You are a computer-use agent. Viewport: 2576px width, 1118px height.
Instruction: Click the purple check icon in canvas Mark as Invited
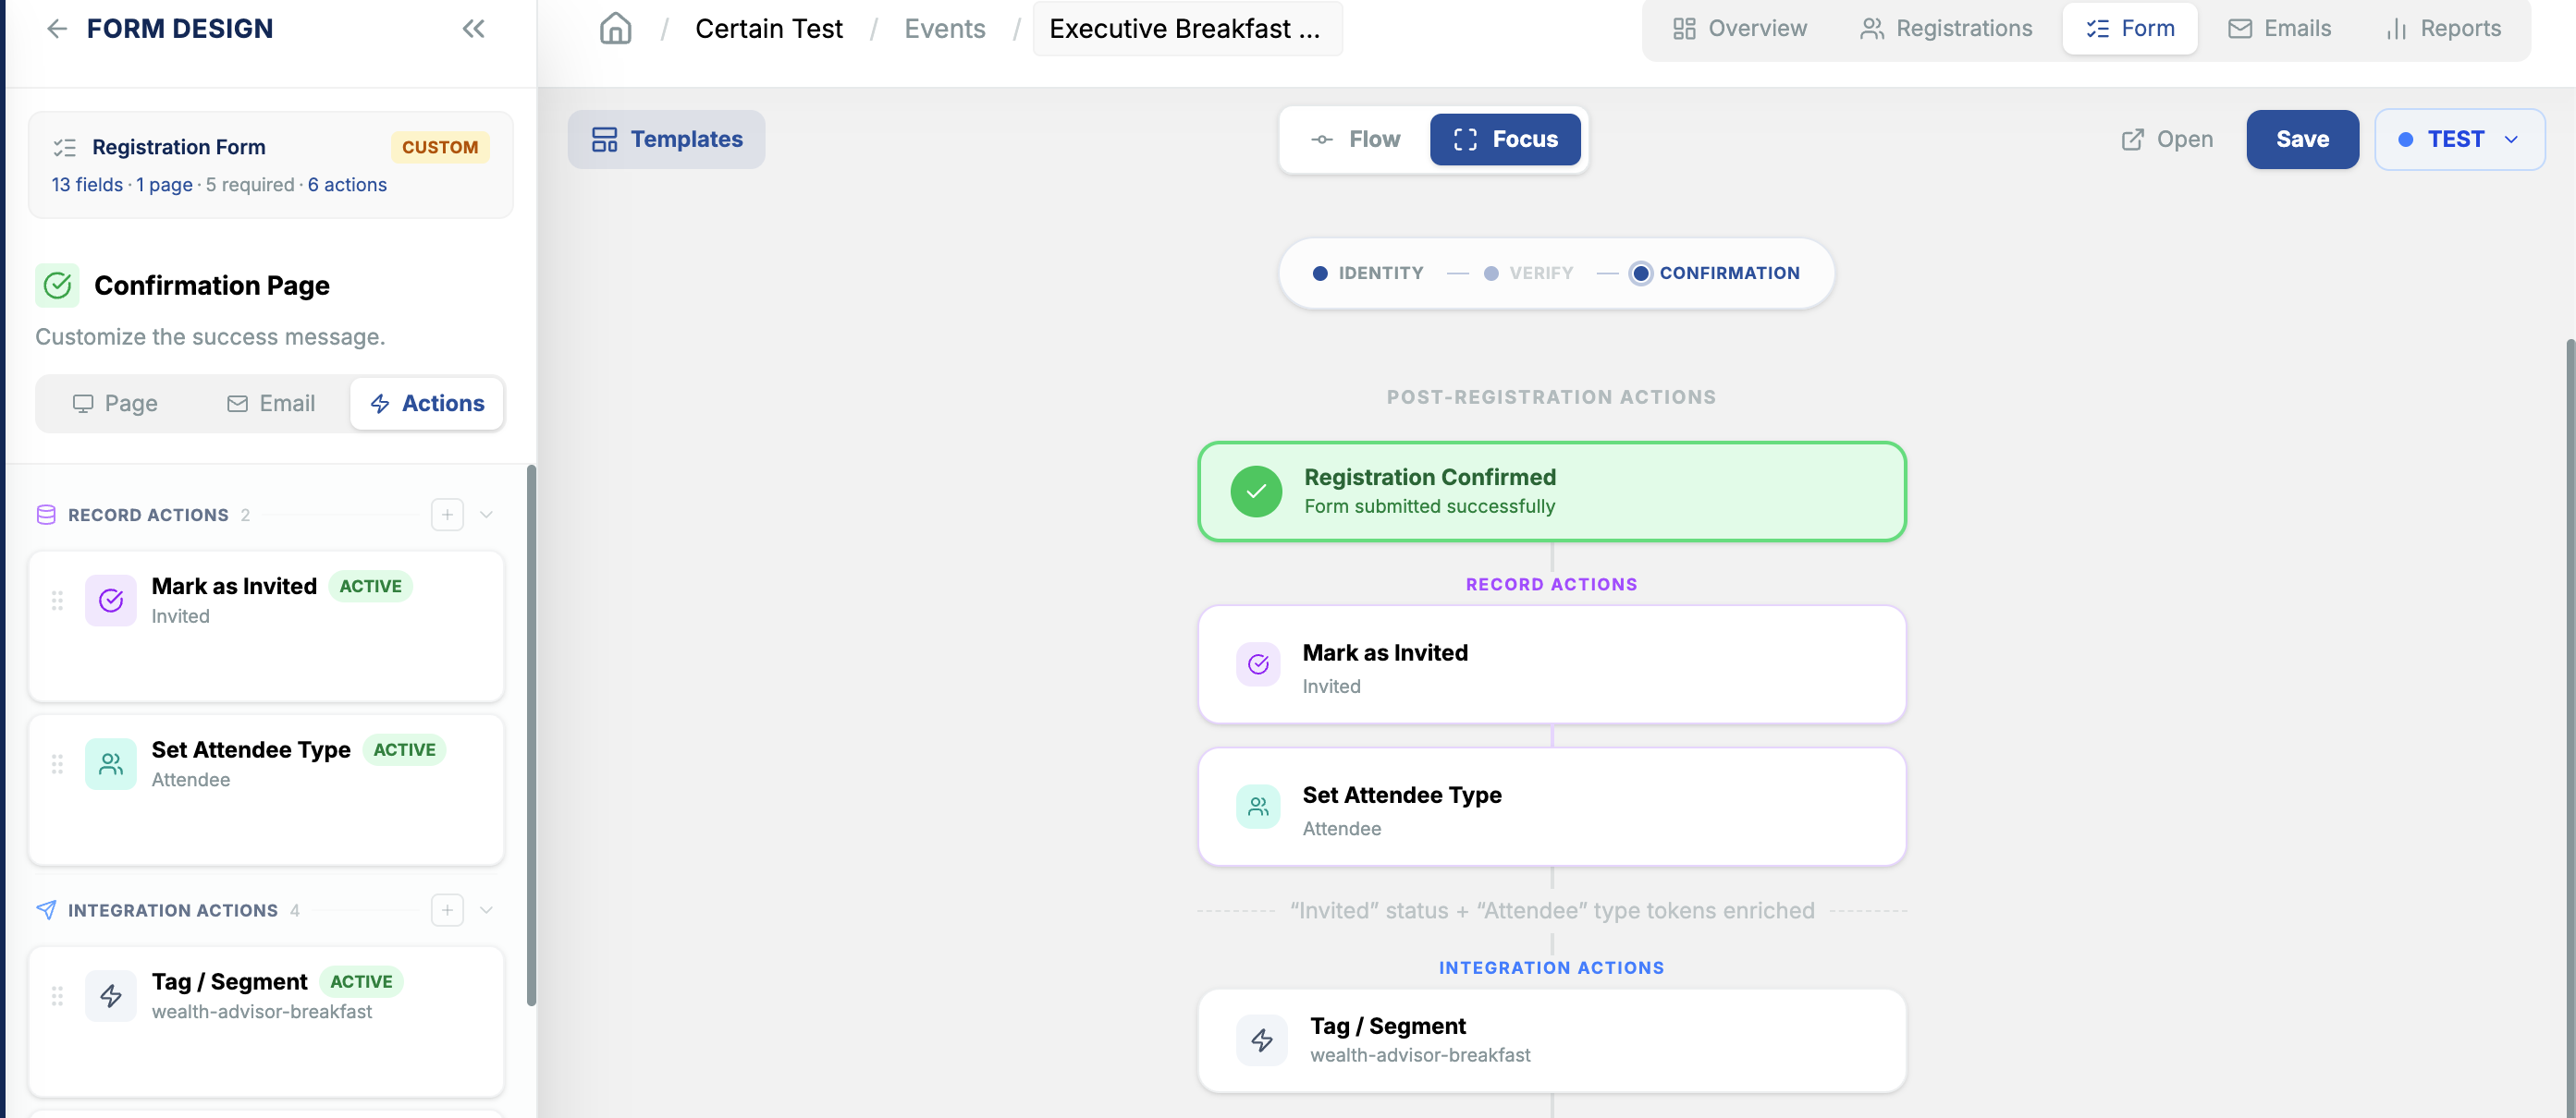1258,664
